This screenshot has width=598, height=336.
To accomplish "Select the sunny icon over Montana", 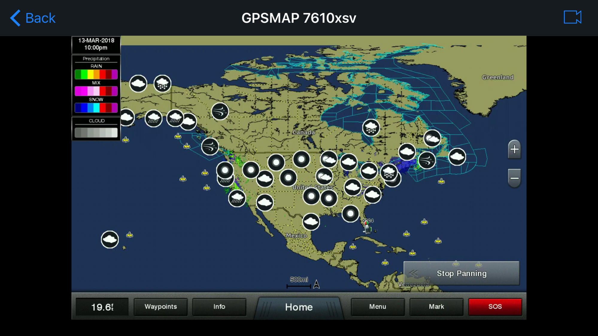I will [276, 162].
